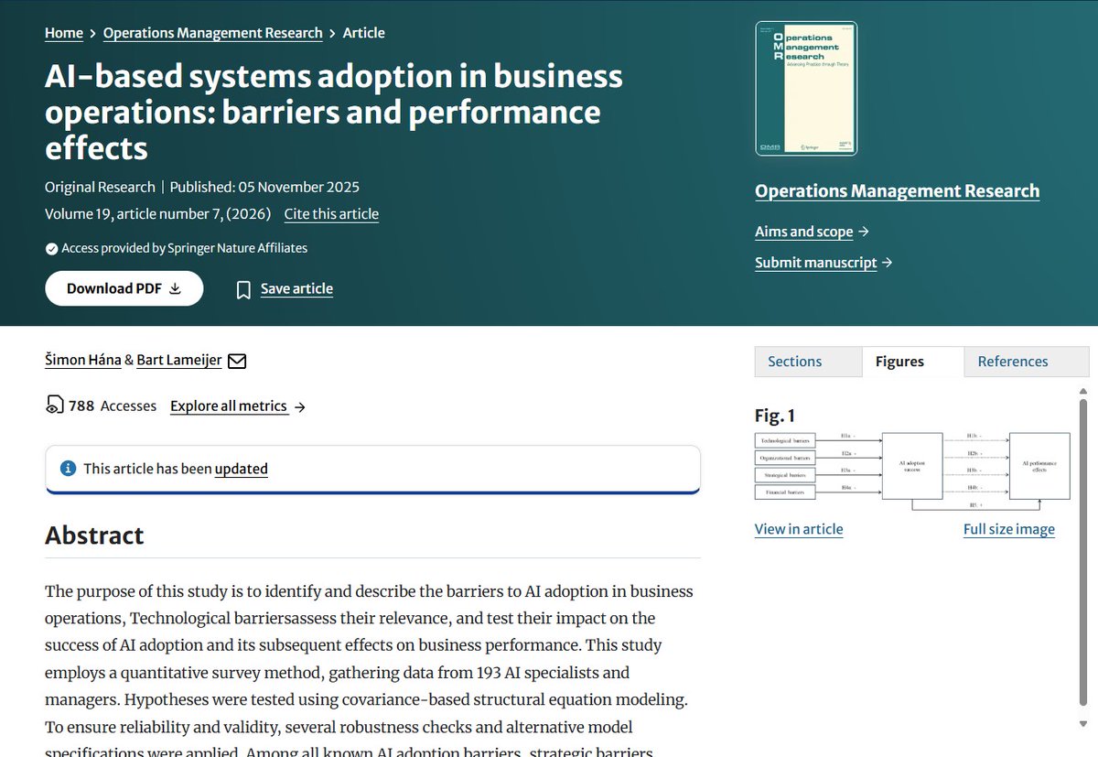Open the journal cover thumbnail
The height and width of the screenshot is (757, 1098).
click(x=806, y=89)
